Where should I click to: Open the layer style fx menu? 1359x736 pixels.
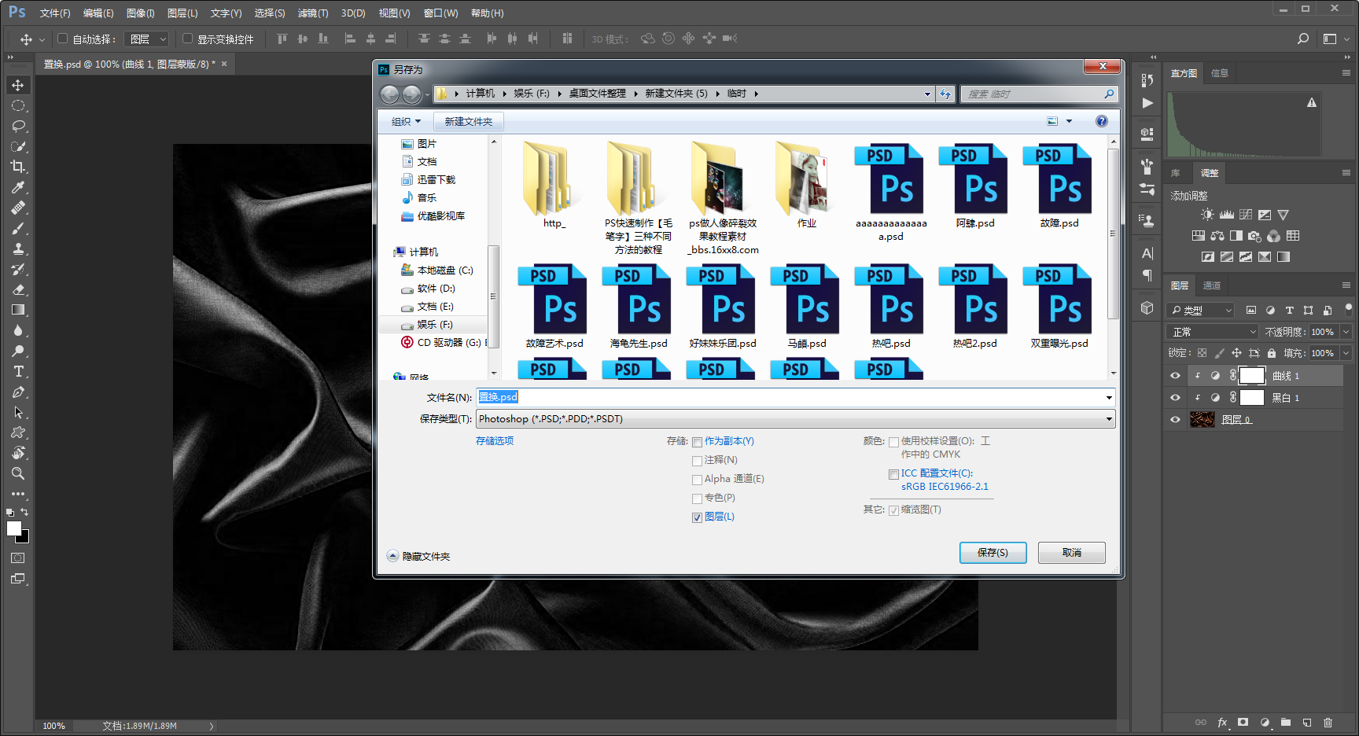pos(1222,722)
